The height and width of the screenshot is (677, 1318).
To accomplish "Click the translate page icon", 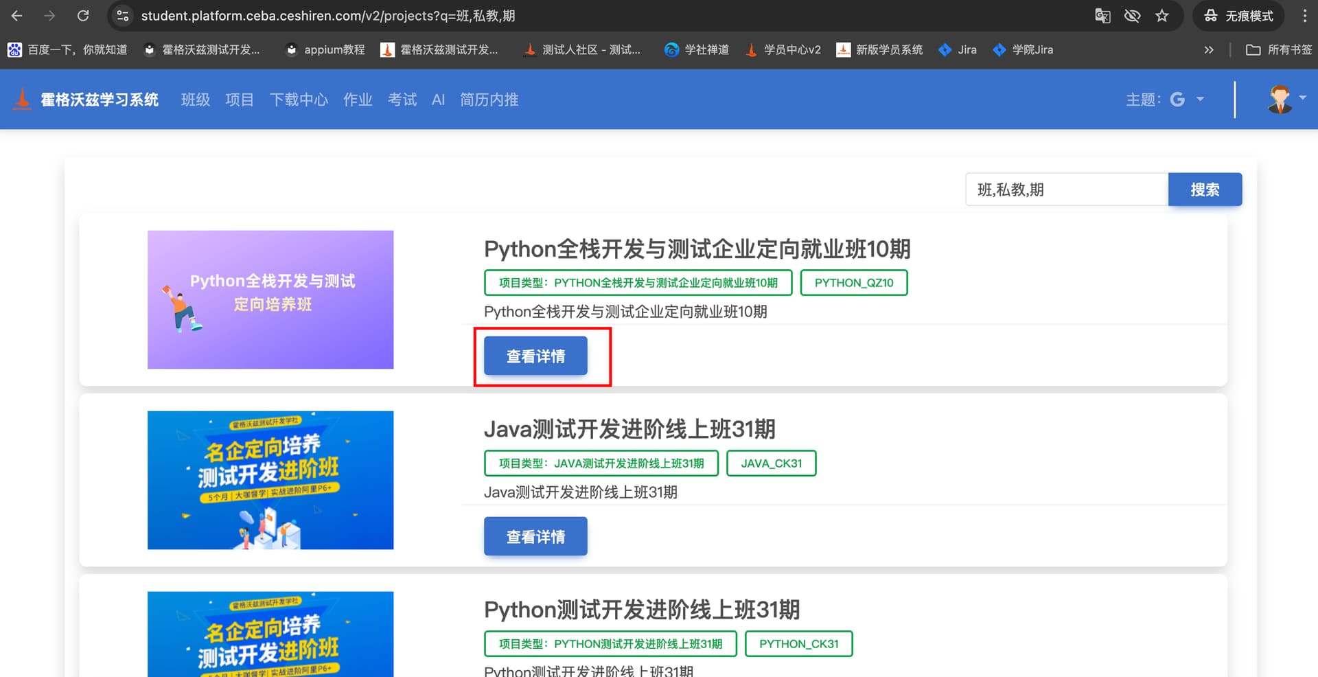I will coord(1102,16).
